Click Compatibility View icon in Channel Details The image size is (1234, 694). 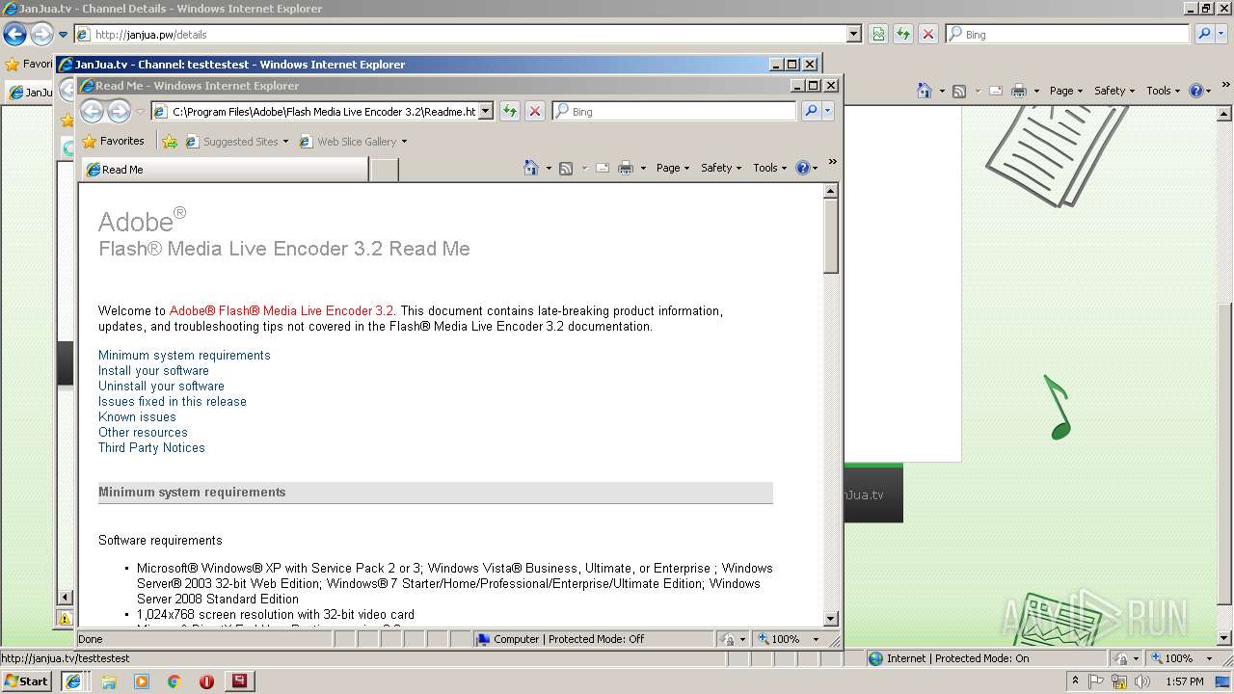(x=878, y=34)
